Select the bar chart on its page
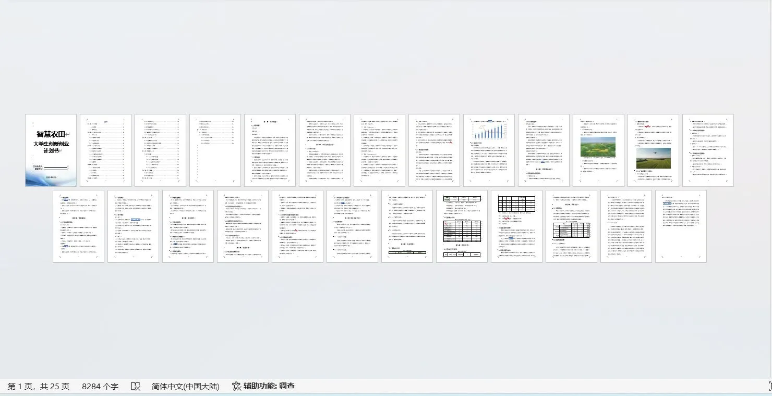Viewport: 772px width, 396px height. 489,132
